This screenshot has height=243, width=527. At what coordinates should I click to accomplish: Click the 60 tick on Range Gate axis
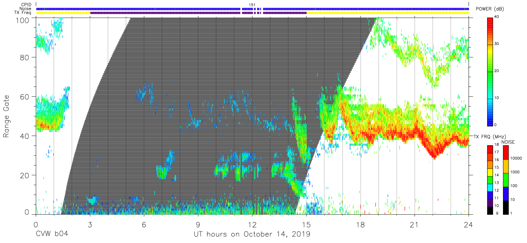click(x=24, y=97)
